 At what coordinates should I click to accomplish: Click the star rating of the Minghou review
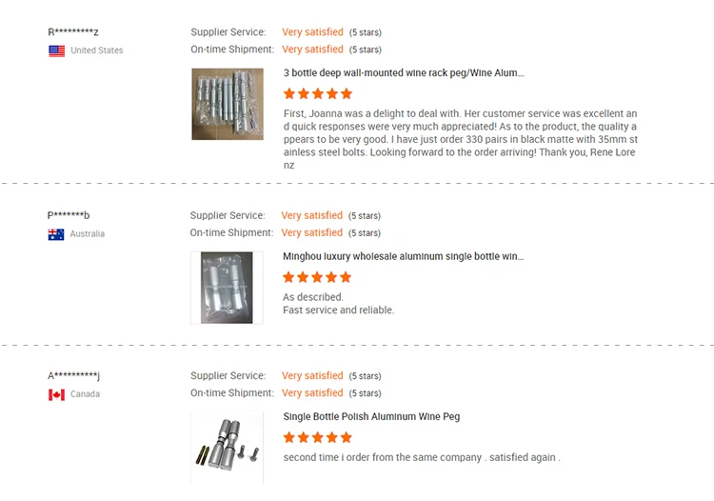tap(317, 277)
